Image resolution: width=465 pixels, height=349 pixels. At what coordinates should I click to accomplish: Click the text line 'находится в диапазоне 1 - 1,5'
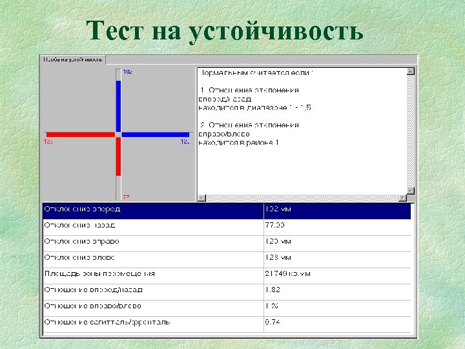[x=254, y=108]
